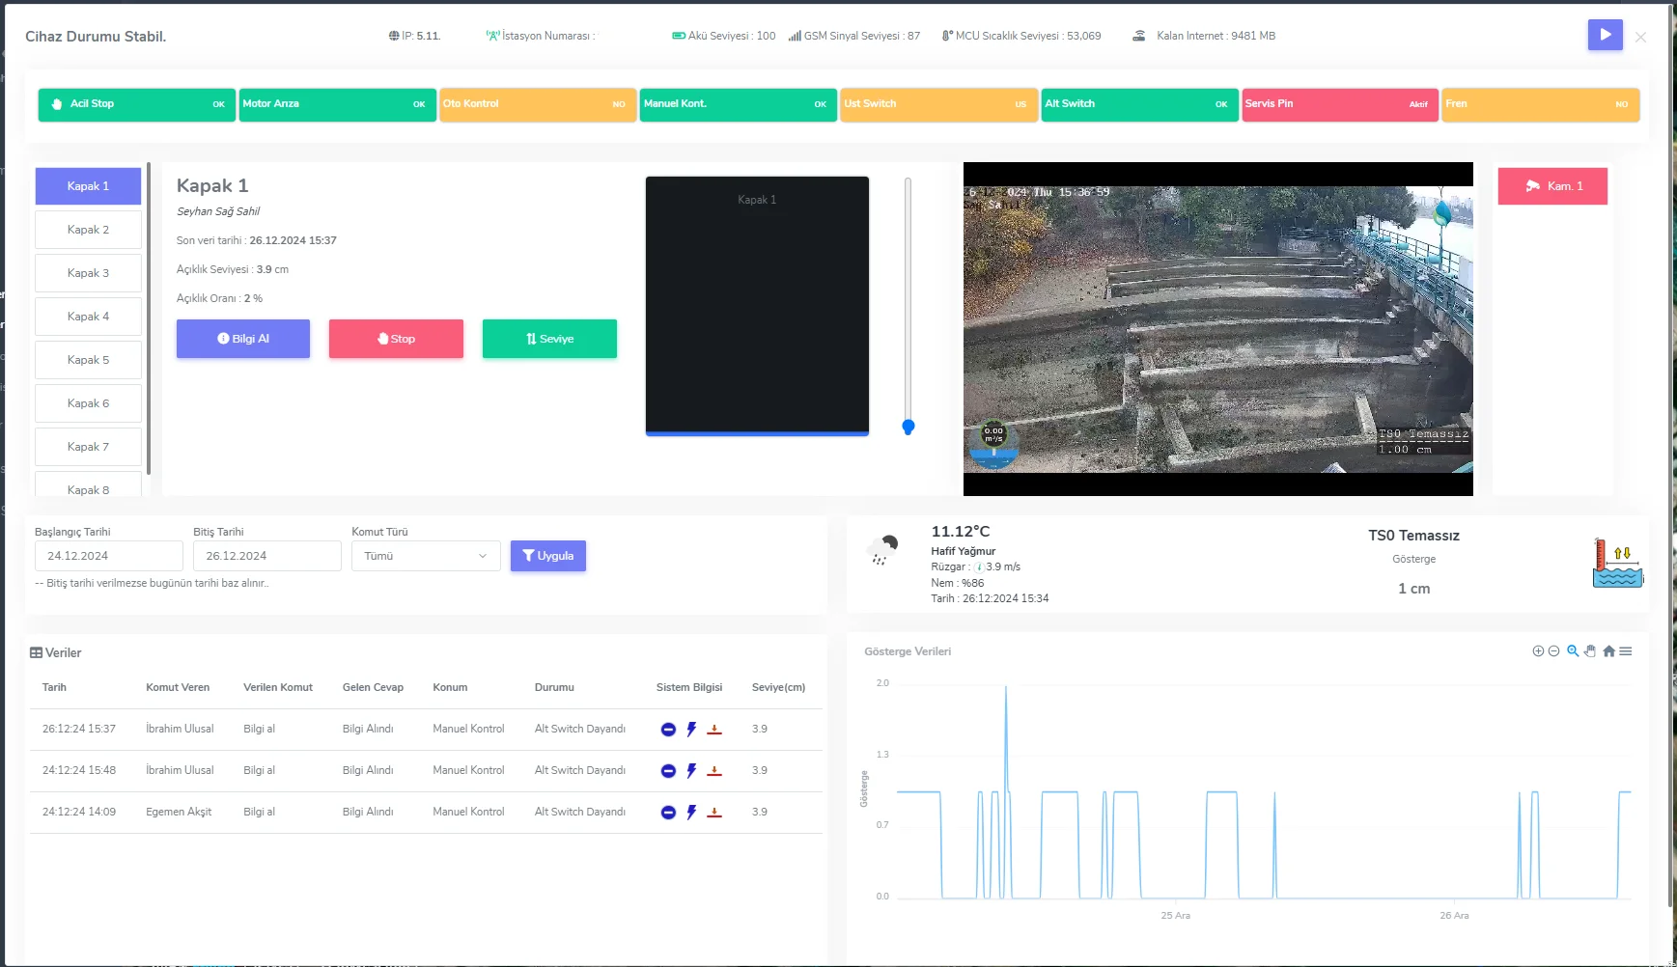Select the chart selection zoom magnifier tool
This screenshot has height=967, width=1677.
click(1573, 651)
